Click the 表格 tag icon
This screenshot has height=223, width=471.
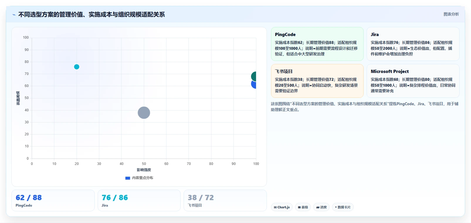tap(299, 207)
